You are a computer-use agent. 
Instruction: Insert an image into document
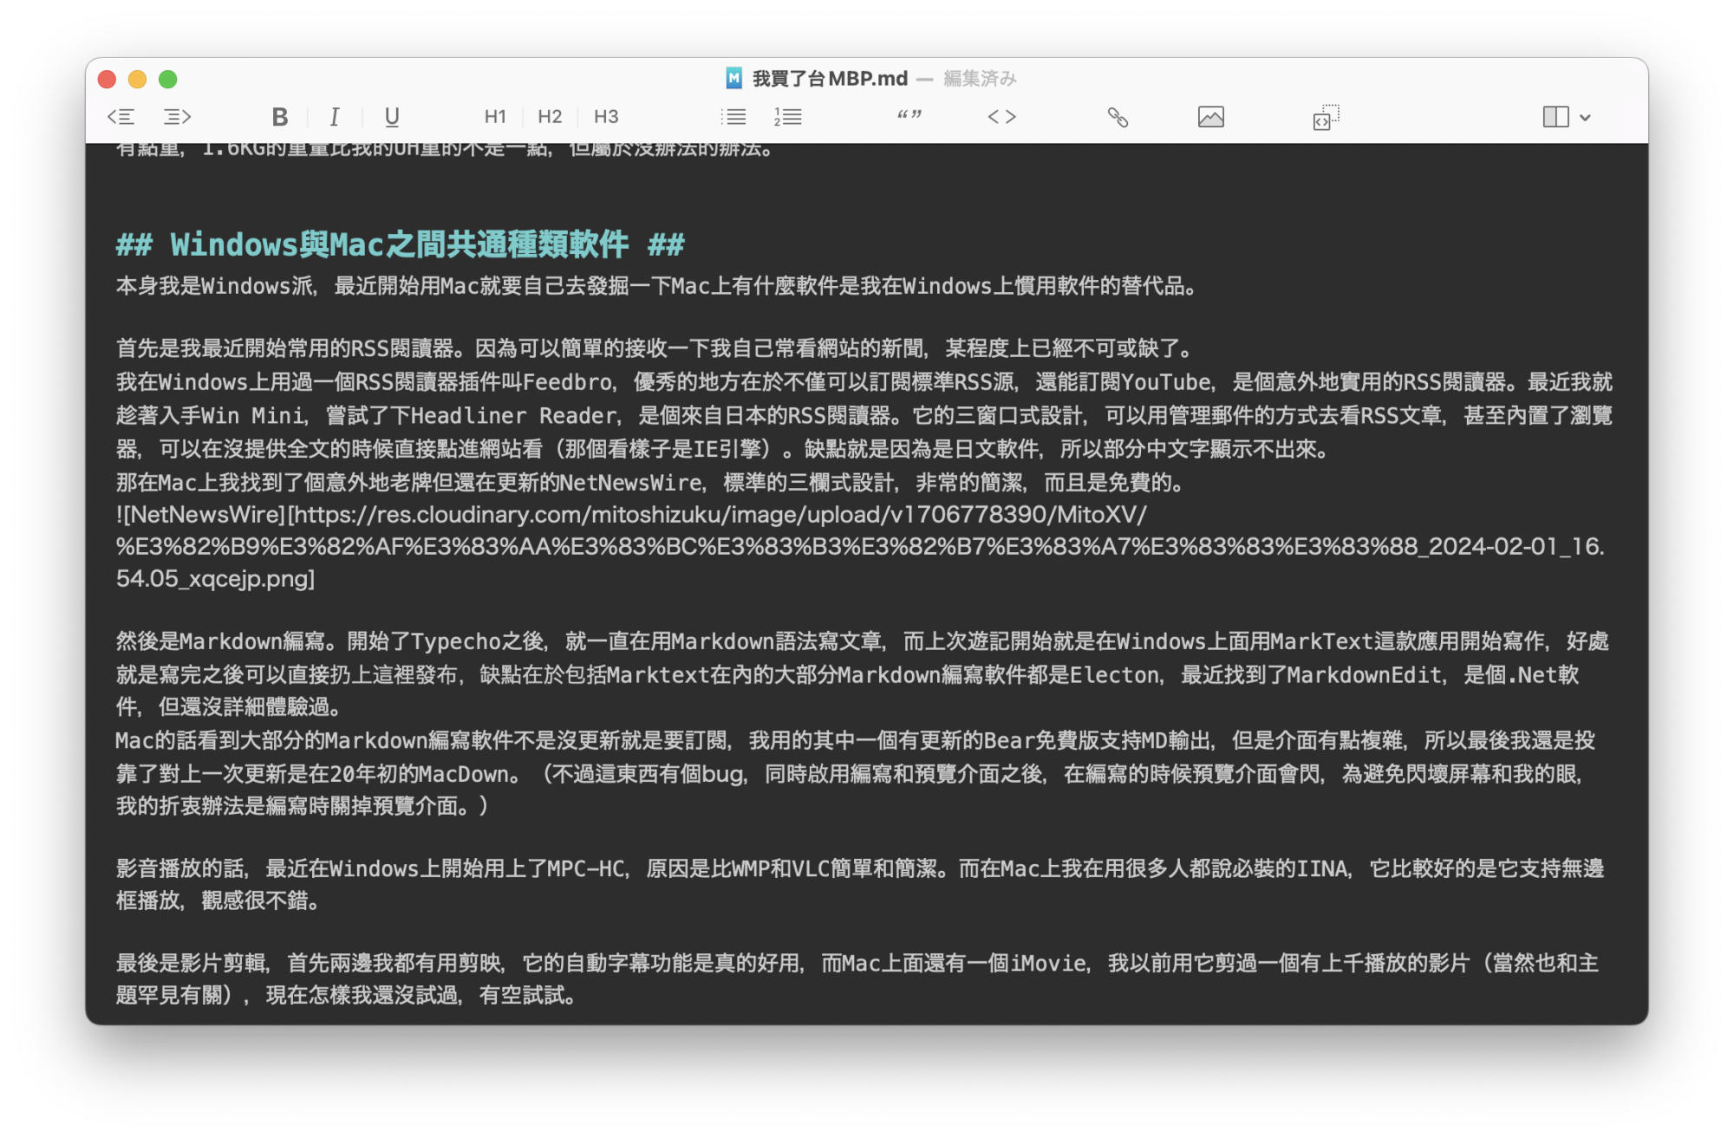point(1208,114)
